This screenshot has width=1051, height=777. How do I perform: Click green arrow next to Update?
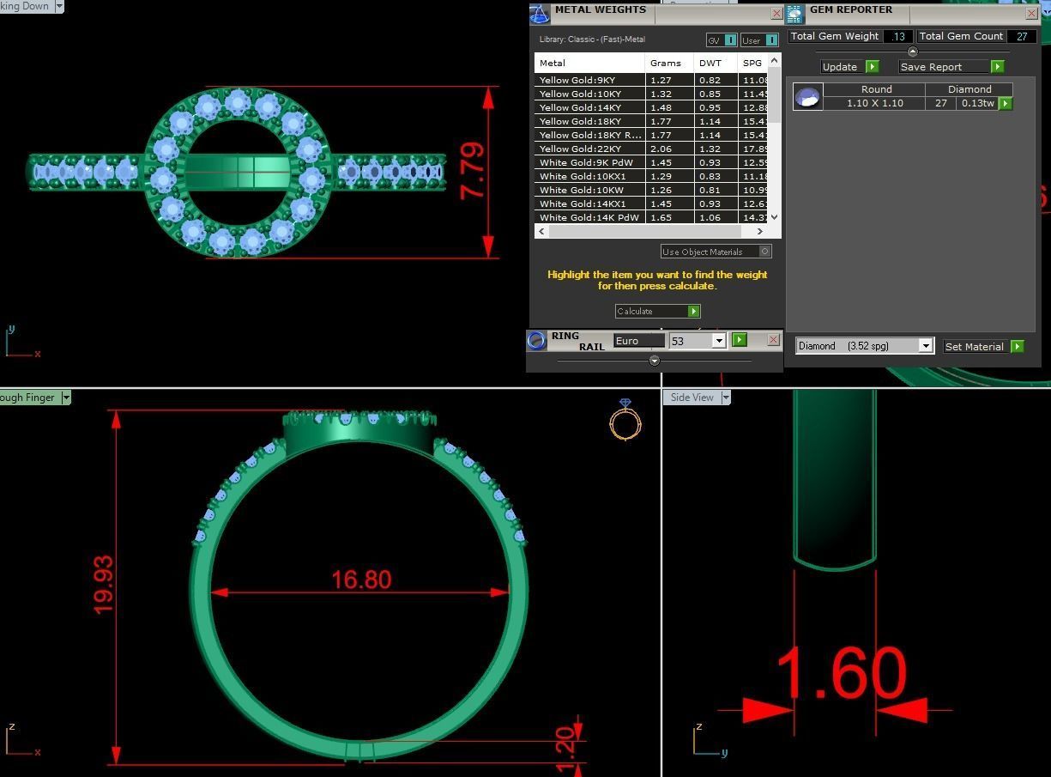872,67
